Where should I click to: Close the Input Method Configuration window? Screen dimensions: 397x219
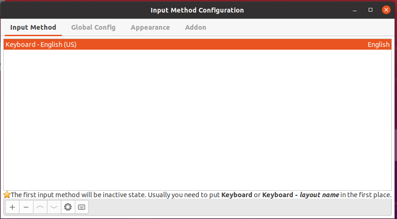point(386,10)
